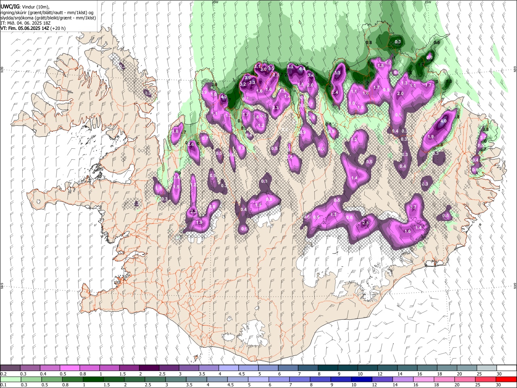Select the "IT: Mið. 04. 06. 2025 18Z" line
Screen dimensions: 517x388
(26, 23)
